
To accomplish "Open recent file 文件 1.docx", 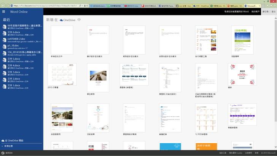I will coord(14,85).
